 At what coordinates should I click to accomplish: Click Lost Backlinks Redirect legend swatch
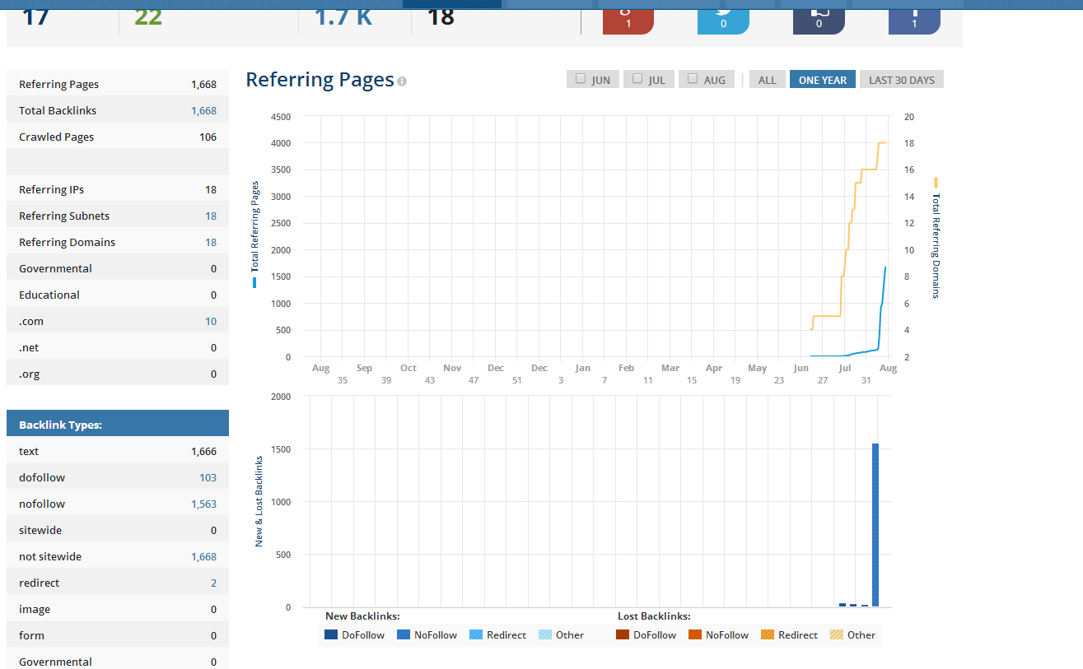click(768, 634)
